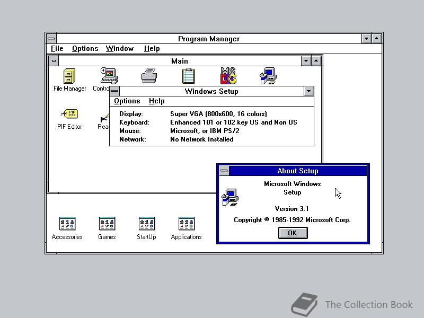Open Options menu in Program Manager

coord(85,49)
